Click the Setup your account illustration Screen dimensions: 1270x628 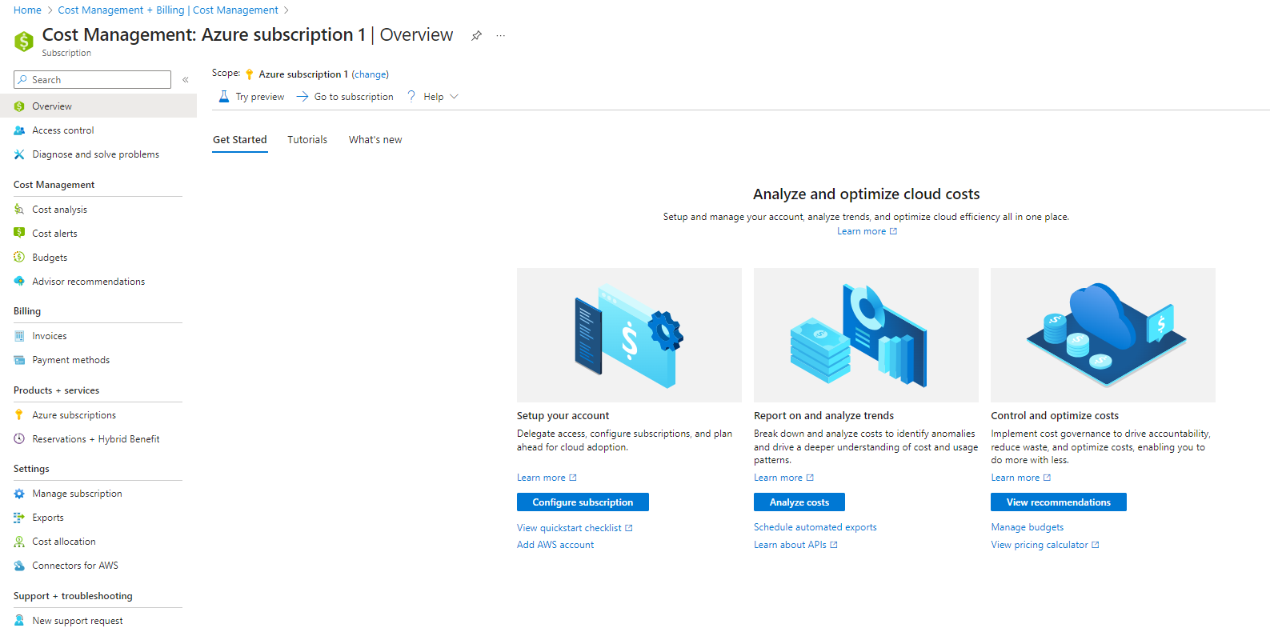click(629, 335)
